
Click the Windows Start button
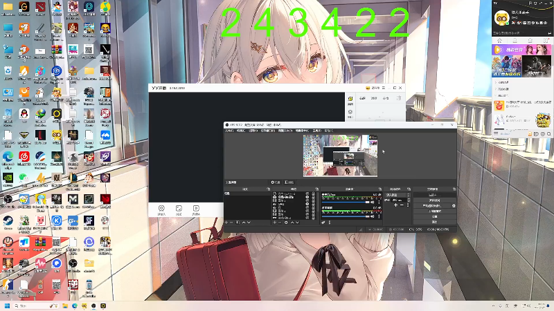(x=7, y=305)
